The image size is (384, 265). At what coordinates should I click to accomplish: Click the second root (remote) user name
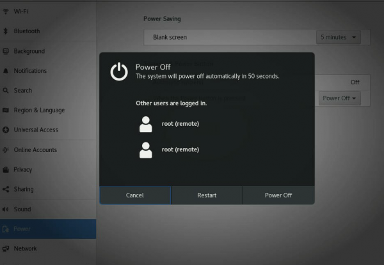click(180, 149)
